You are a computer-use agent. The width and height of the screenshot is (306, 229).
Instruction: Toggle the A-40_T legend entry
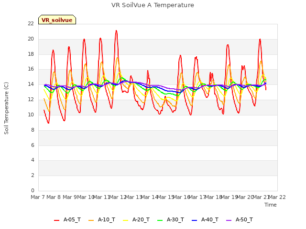click(205, 220)
